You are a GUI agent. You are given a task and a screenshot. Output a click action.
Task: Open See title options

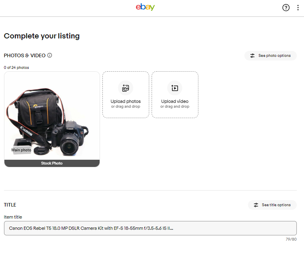tap(272, 205)
